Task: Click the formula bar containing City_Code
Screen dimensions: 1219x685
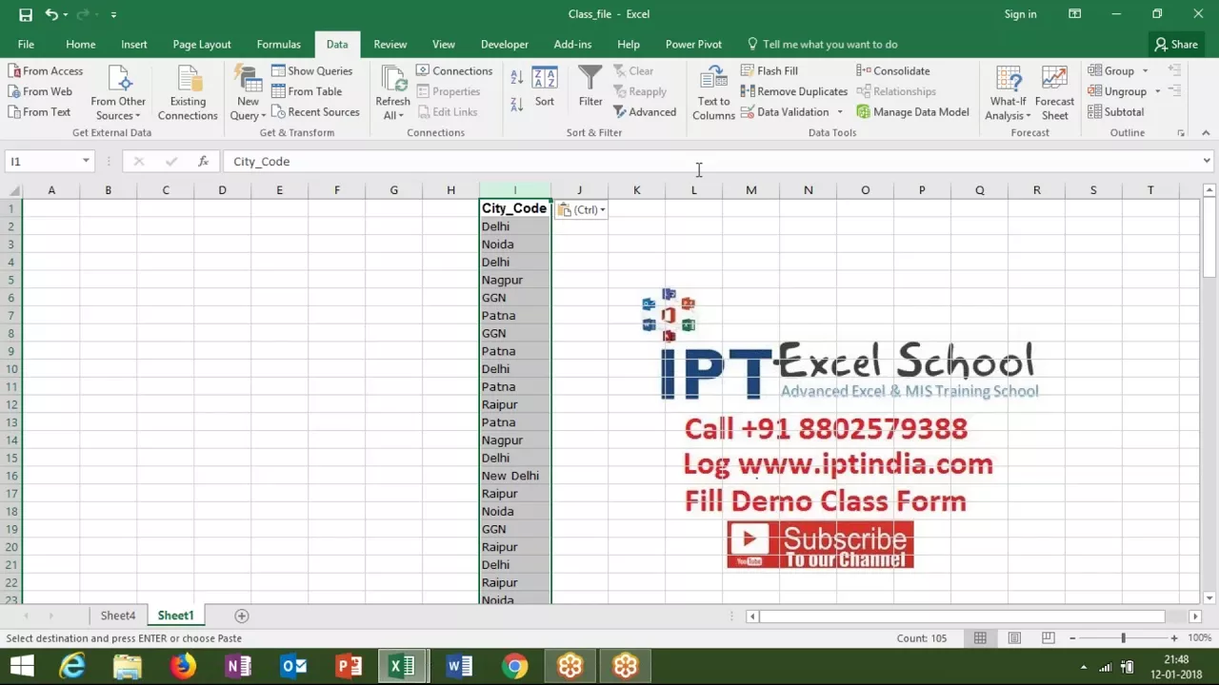Action: pos(712,162)
